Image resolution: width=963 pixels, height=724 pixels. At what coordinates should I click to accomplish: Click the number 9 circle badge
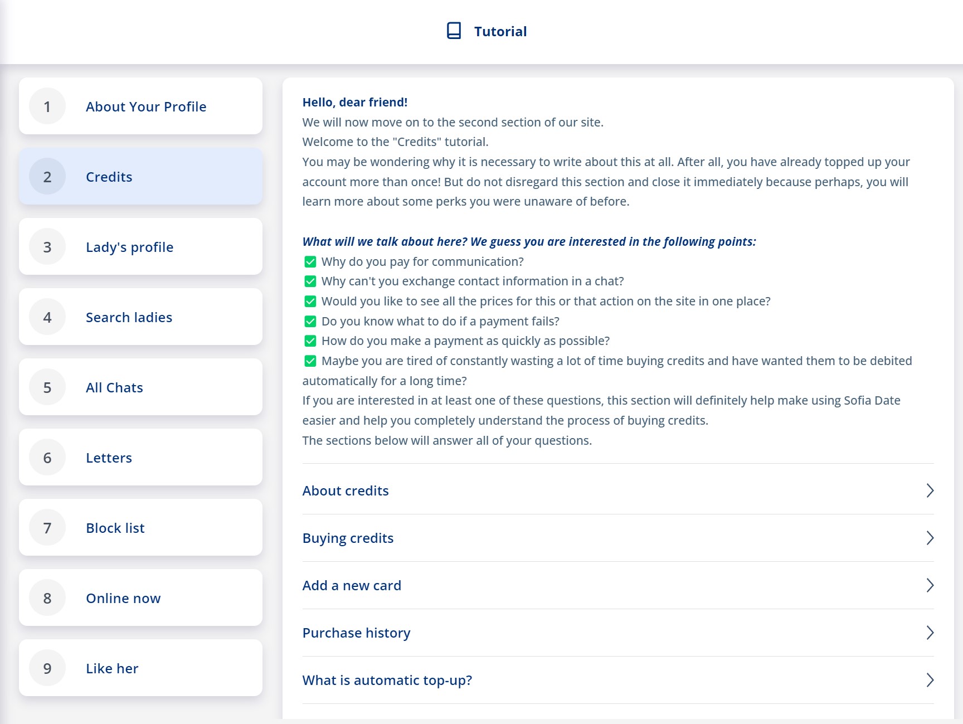point(47,668)
